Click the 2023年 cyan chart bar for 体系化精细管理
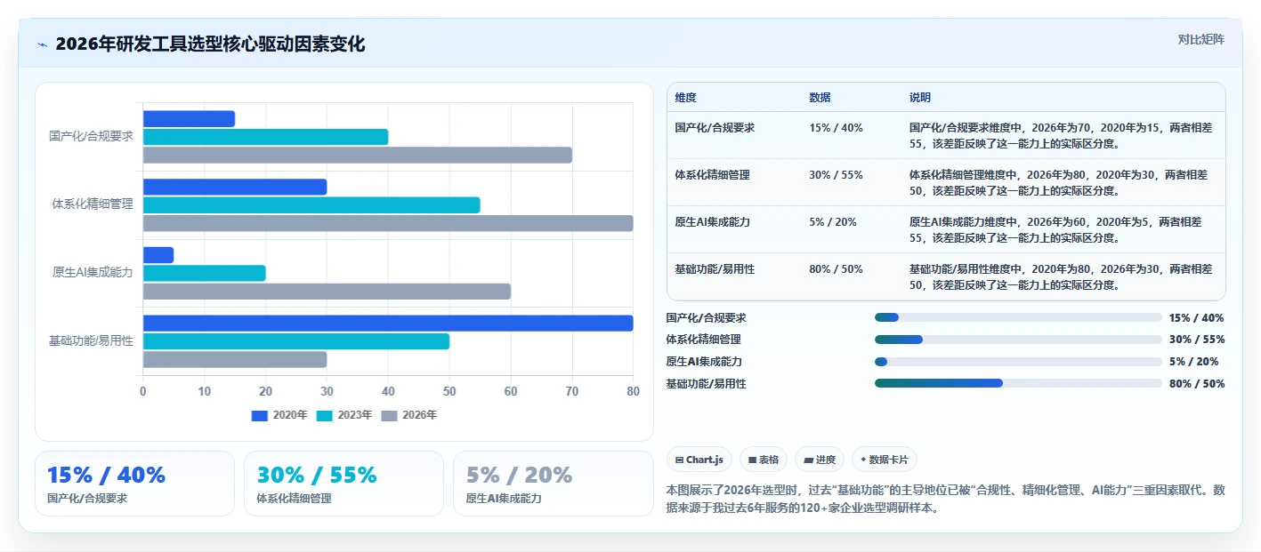The height and width of the screenshot is (552, 1261). pyautogui.click(x=311, y=204)
